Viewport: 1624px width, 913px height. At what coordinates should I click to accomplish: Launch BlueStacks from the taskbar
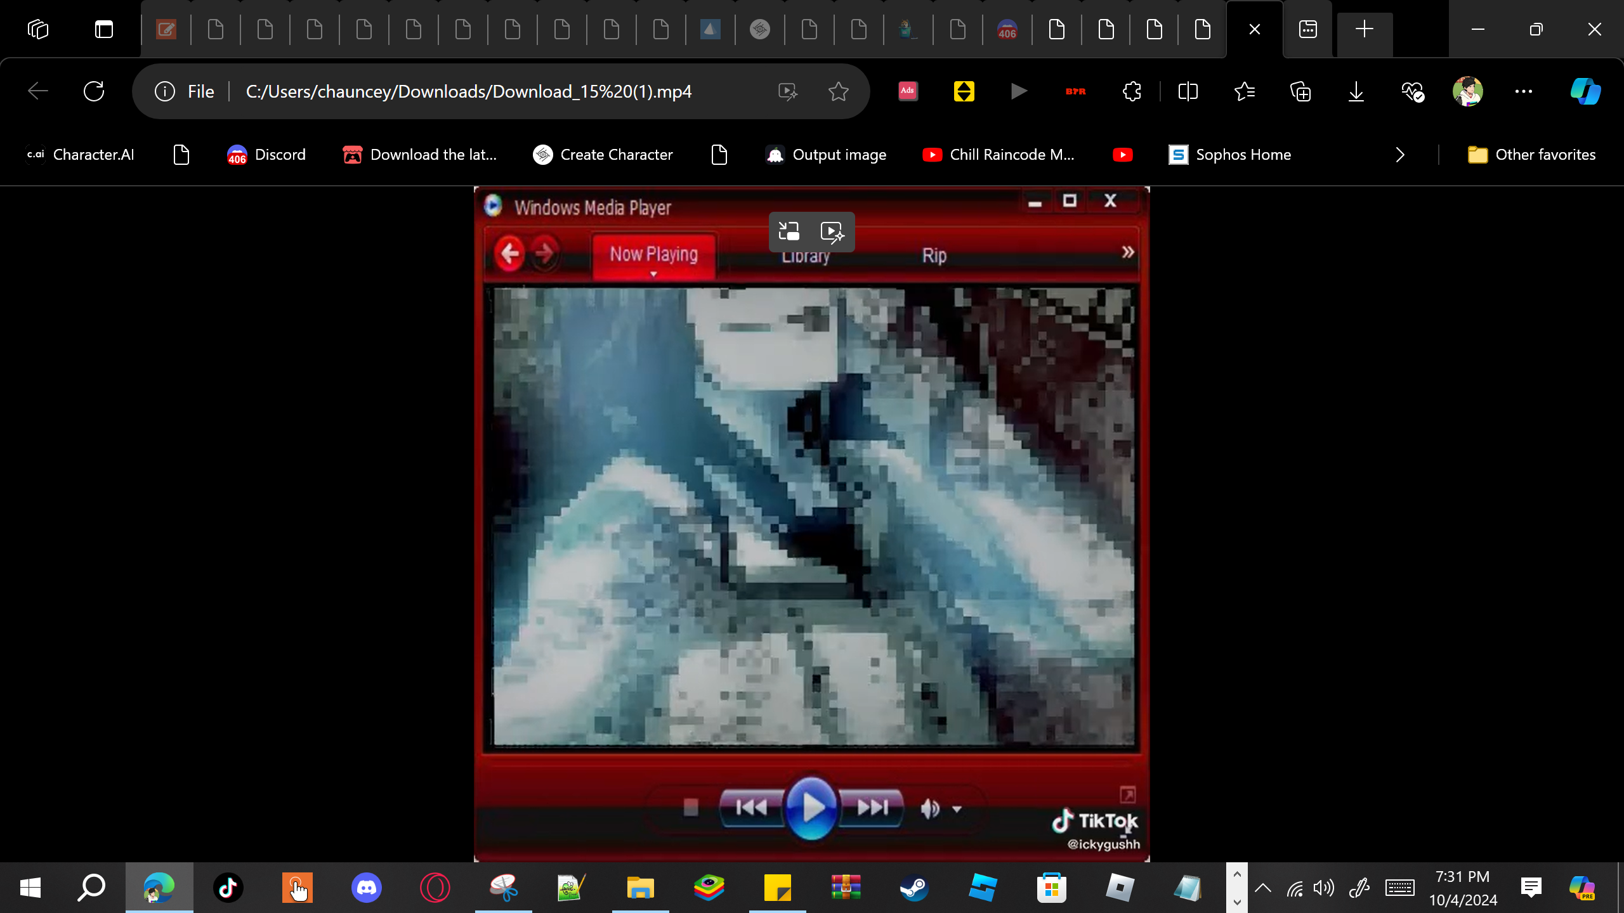709,888
